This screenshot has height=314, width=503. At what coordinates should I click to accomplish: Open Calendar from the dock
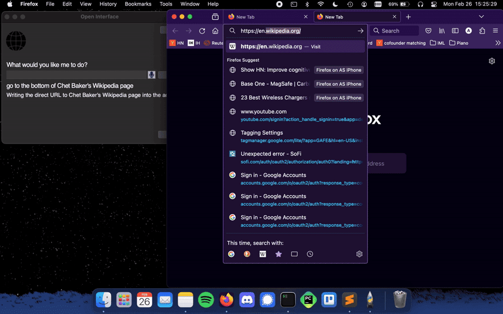(x=144, y=300)
